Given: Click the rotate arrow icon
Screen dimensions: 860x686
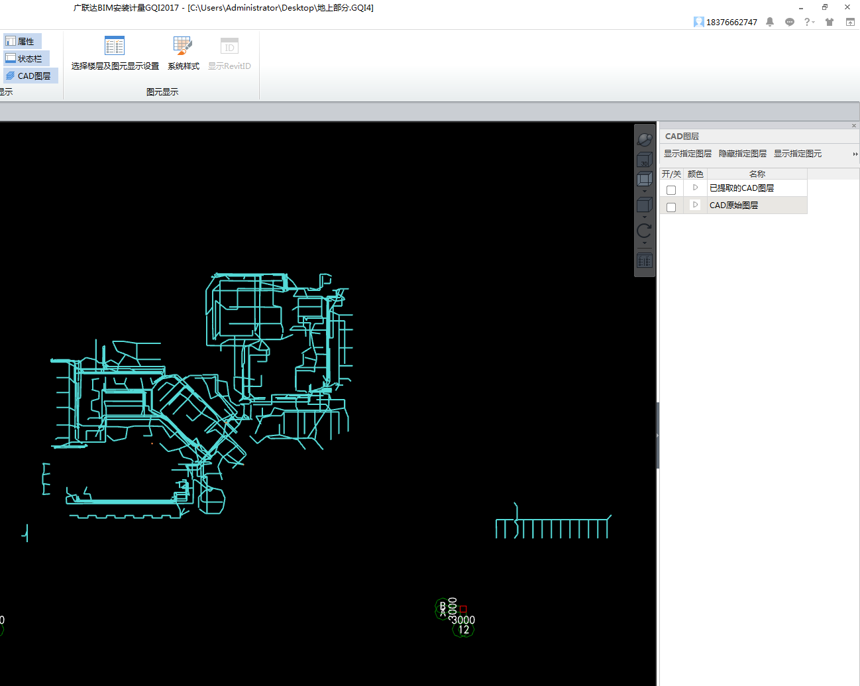Looking at the screenshot, I should pyautogui.click(x=644, y=231).
